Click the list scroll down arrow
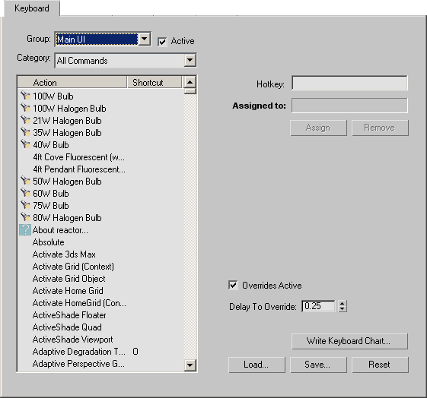Screen dimensions: 427x398 (190, 365)
